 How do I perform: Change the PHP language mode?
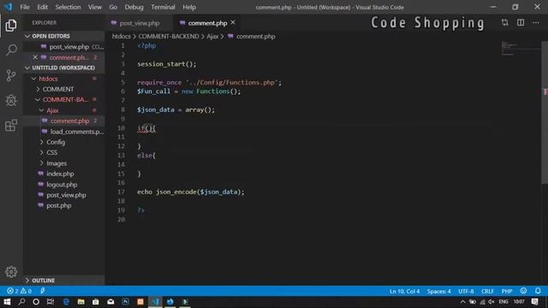coord(507,291)
